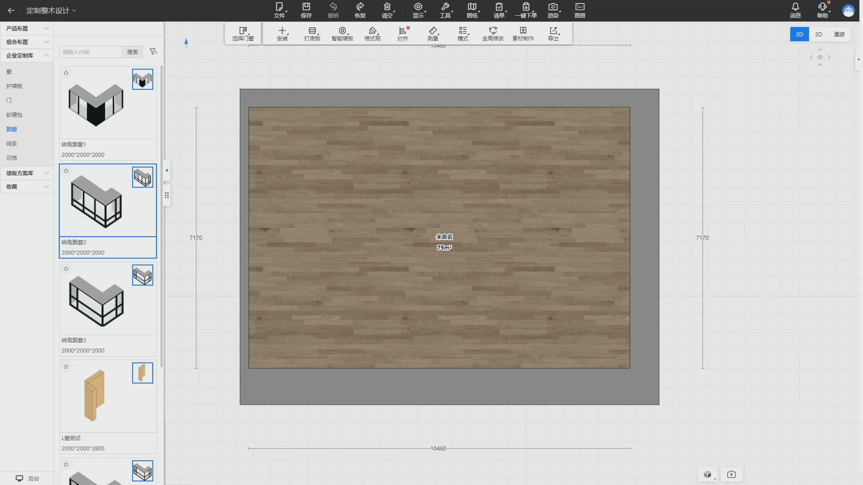Expand the 墙板方案库 section
The image size is (863, 485).
click(27, 173)
